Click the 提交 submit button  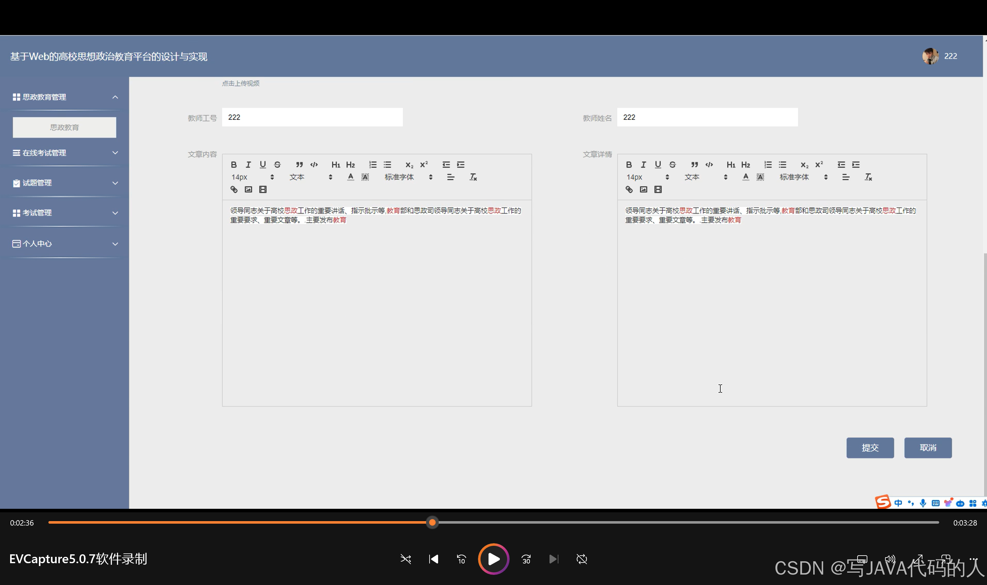click(x=870, y=448)
